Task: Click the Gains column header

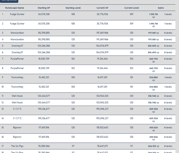Action: click(161, 8)
